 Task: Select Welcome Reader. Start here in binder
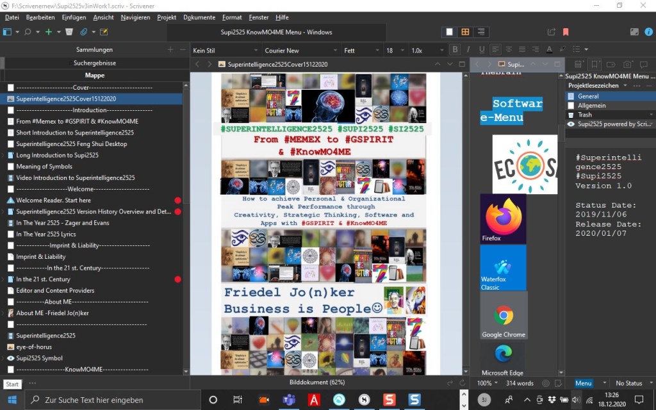click(x=49, y=201)
